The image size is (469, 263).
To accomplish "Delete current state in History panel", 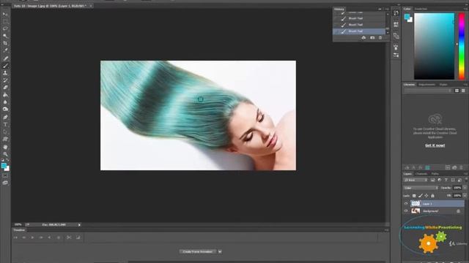I will pyautogui.click(x=380, y=38).
